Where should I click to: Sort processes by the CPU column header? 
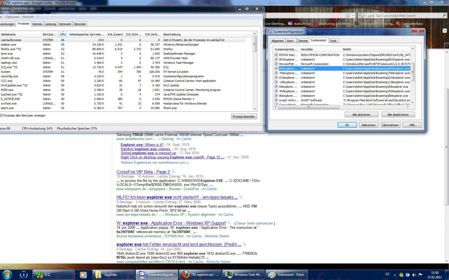pyautogui.click(x=63, y=34)
